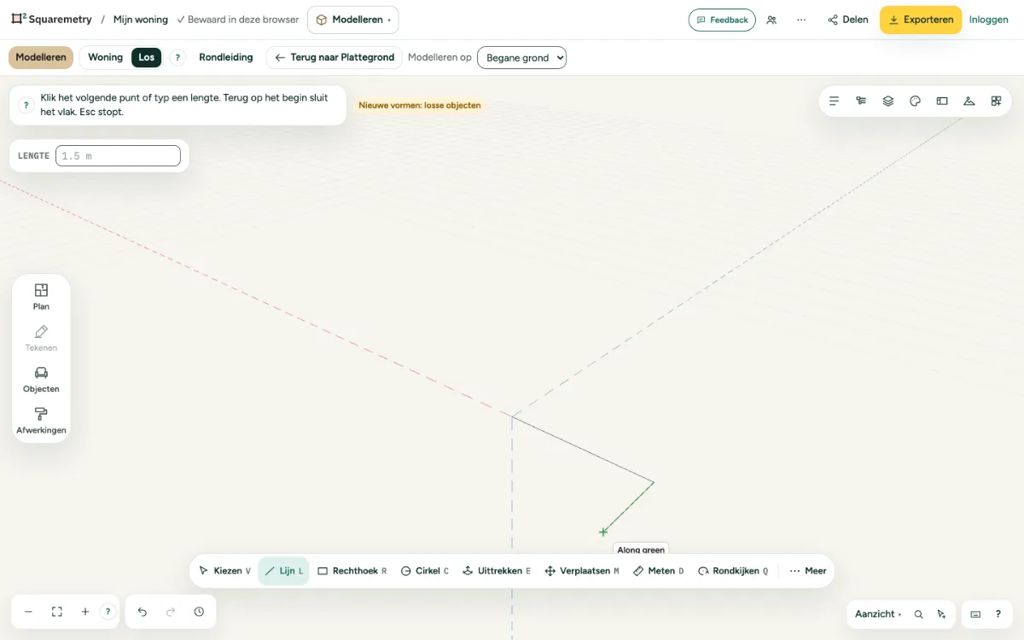Select the Uittrekken extrude tool
The height and width of the screenshot is (640, 1024).
coord(497,571)
